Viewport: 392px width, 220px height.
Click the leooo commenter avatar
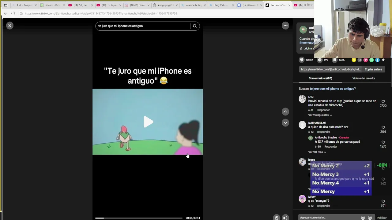pyautogui.click(x=302, y=162)
